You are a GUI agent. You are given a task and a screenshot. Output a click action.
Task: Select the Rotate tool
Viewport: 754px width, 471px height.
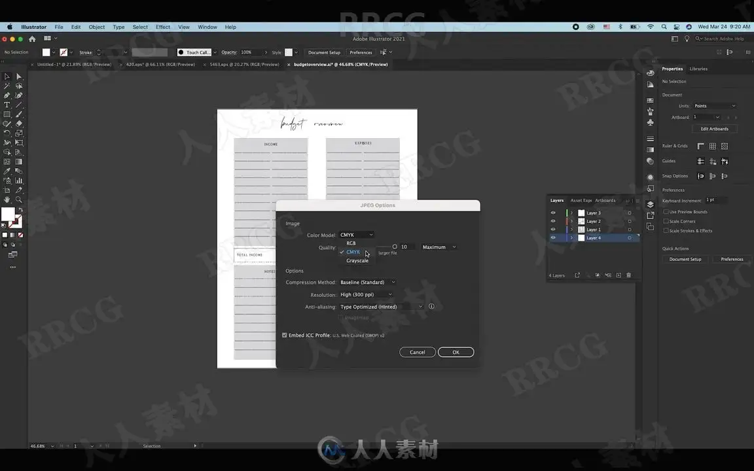tap(7, 133)
